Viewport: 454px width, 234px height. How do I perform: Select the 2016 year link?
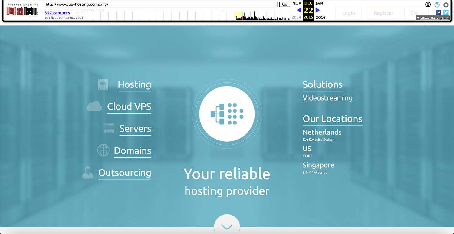click(321, 17)
